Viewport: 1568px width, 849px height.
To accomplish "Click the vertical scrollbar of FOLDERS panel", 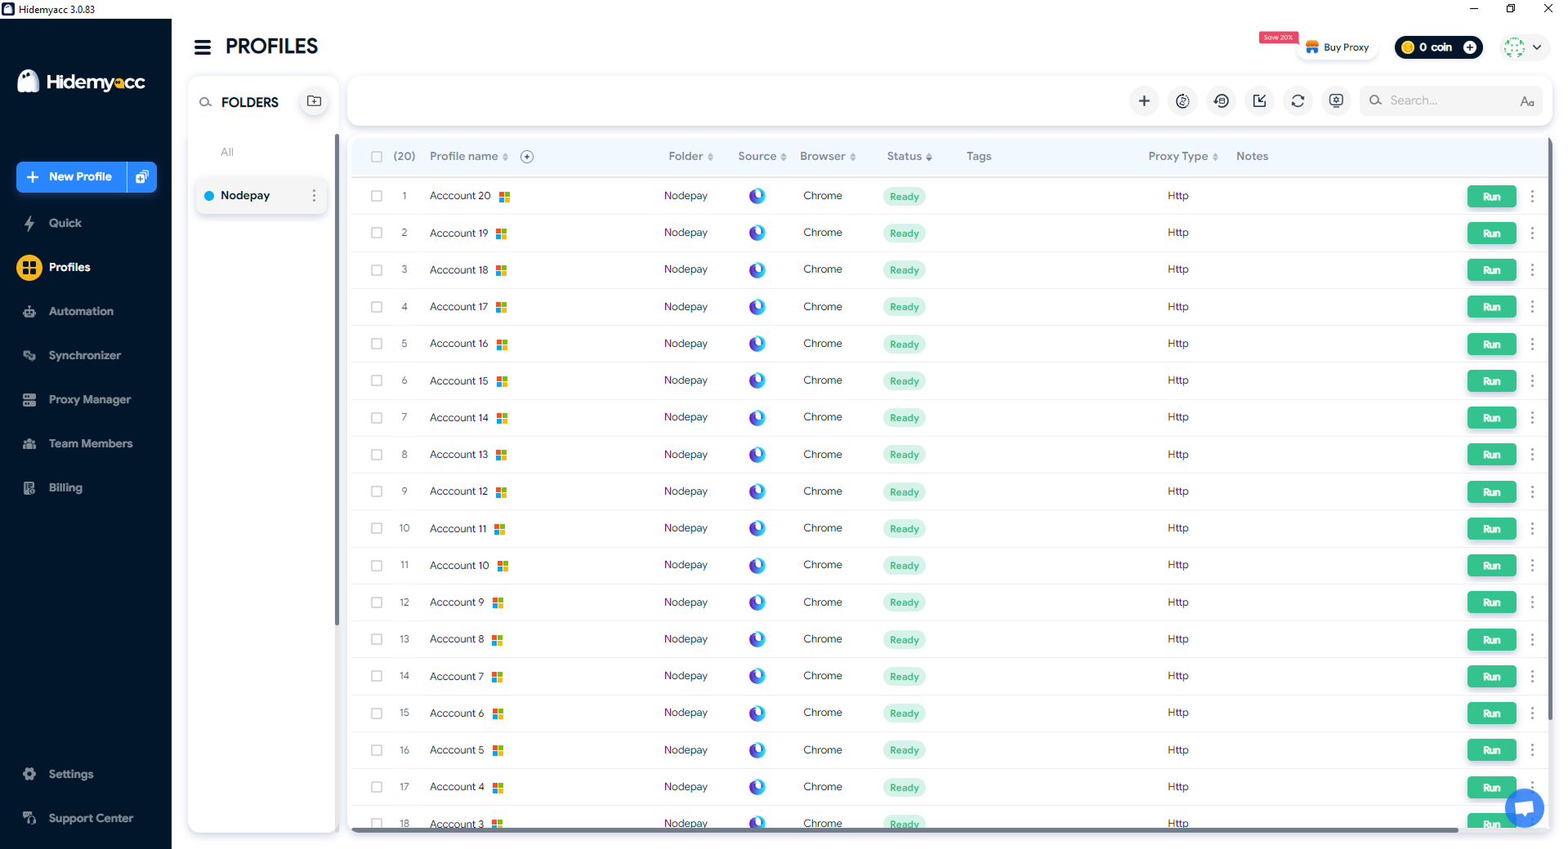I will coord(337,380).
